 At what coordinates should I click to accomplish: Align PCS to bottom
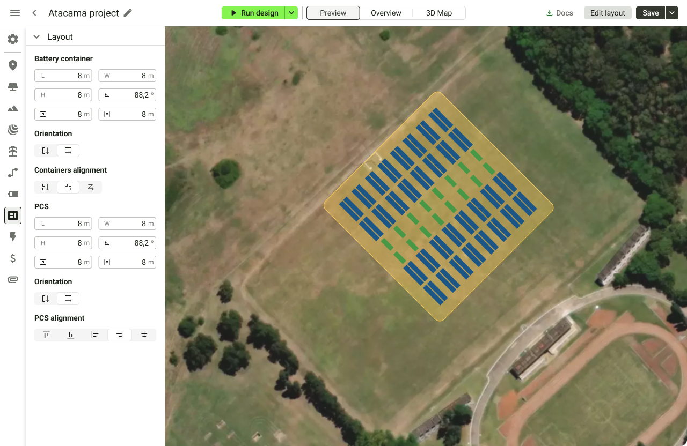point(71,335)
